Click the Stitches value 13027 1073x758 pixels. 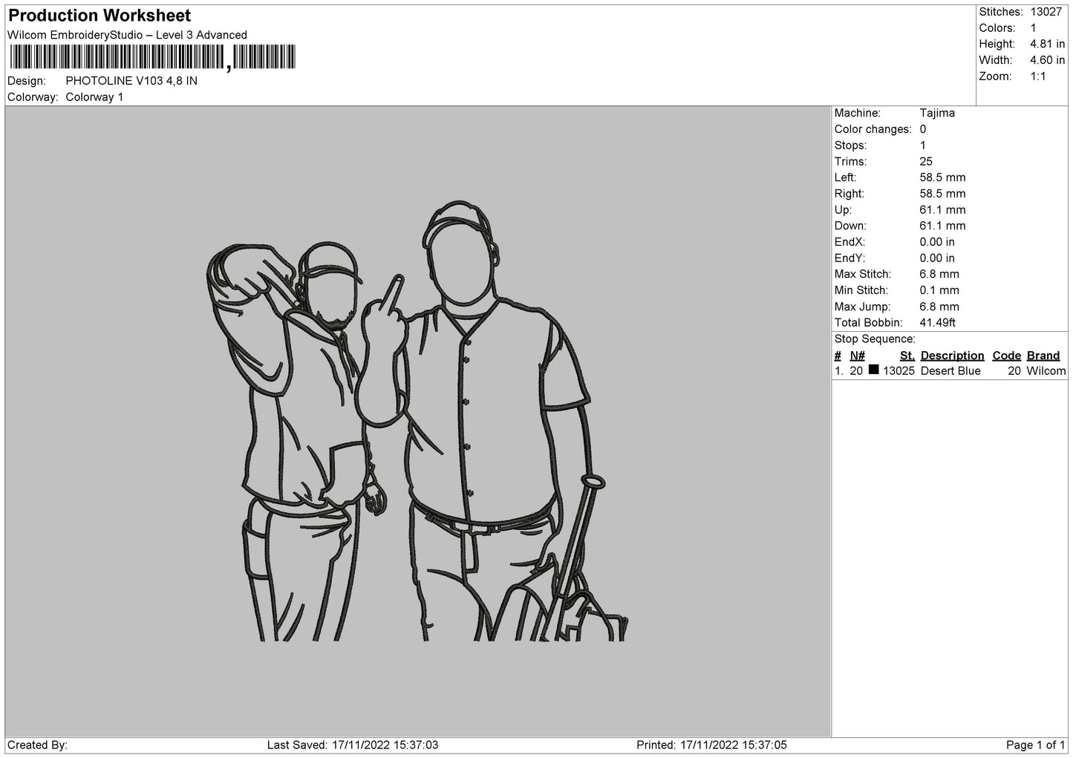pos(1046,12)
